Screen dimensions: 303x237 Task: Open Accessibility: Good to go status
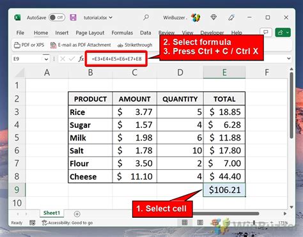tap(68, 223)
